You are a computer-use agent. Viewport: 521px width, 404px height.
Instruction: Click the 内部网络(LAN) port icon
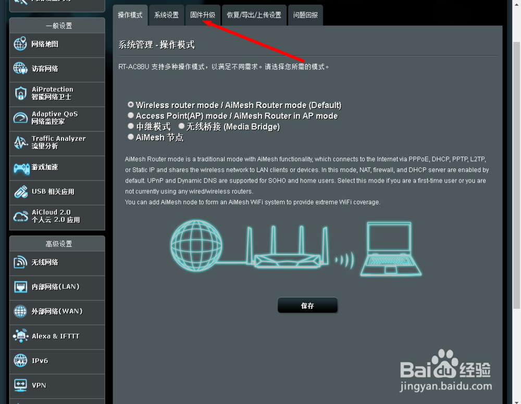coord(20,286)
